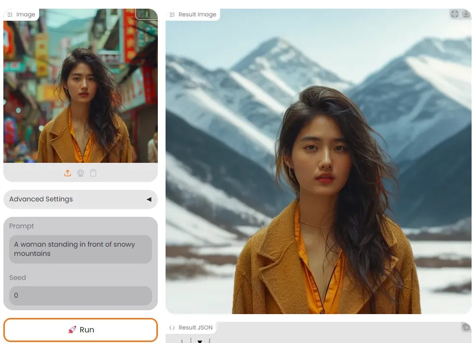Toggle the Result JSON copy confirmation
The image size is (474, 343).
coord(466,327)
